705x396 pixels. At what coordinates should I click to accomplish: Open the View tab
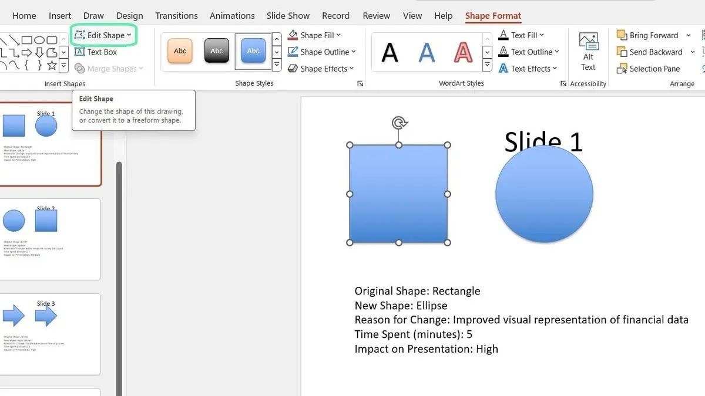[x=412, y=16]
